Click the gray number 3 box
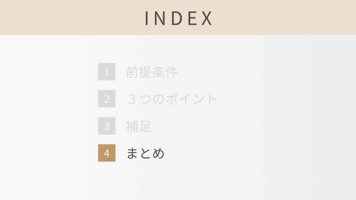This screenshot has width=356, height=200. (x=107, y=126)
